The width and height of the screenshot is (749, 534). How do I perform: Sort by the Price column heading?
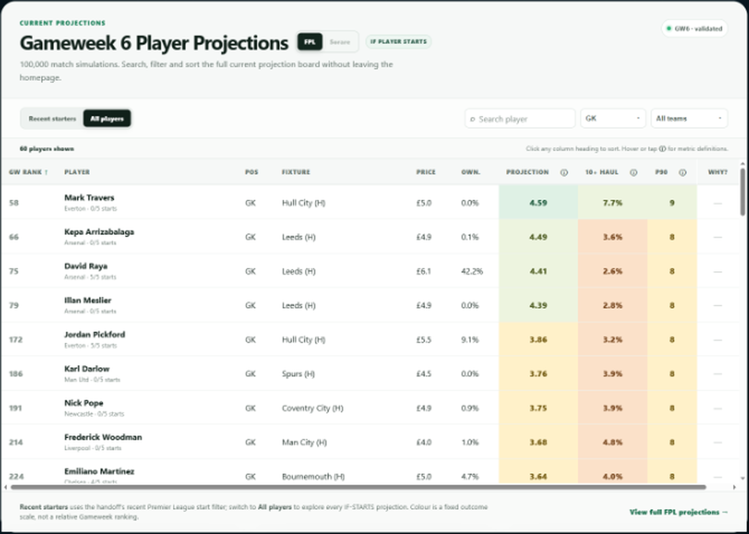pyautogui.click(x=426, y=172)
